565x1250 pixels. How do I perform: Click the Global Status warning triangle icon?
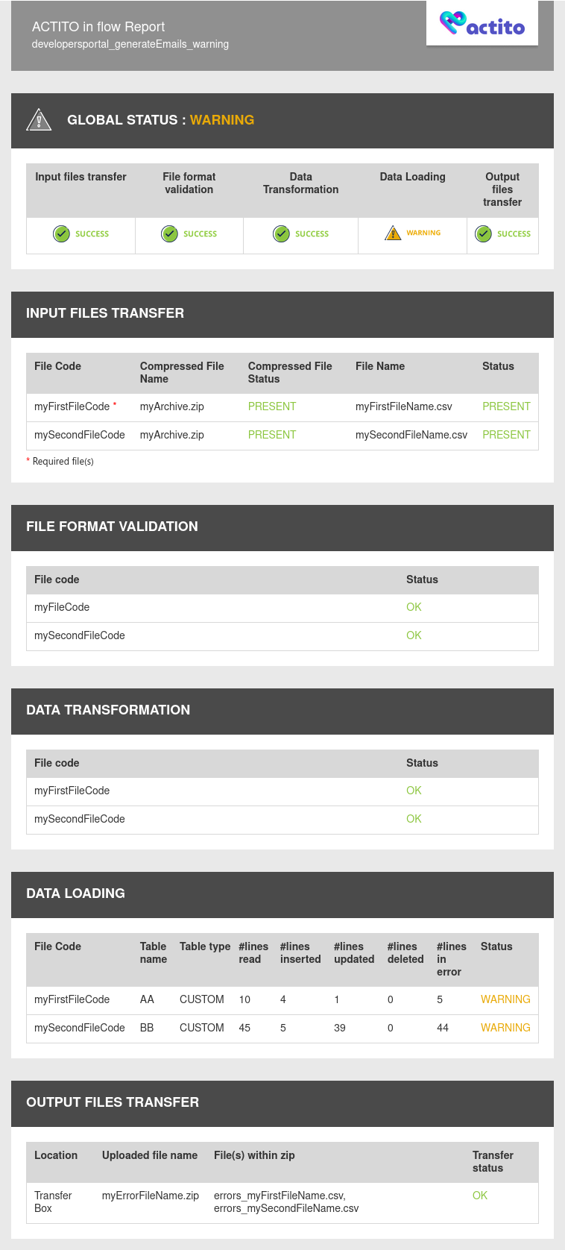(x=39, y=120)
